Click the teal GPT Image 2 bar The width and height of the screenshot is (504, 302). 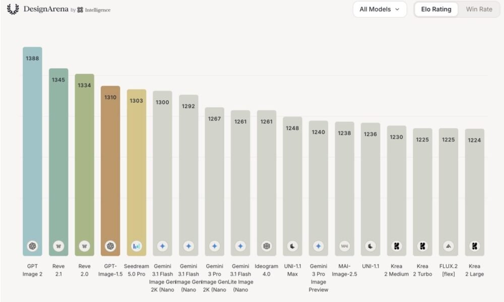pos(32,151)
